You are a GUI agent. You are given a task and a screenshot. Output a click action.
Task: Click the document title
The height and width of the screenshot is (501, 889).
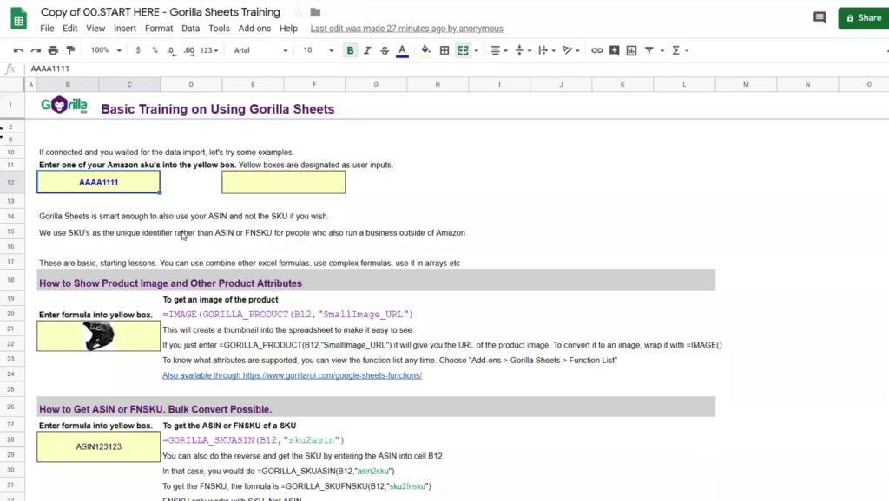point(161,12)
